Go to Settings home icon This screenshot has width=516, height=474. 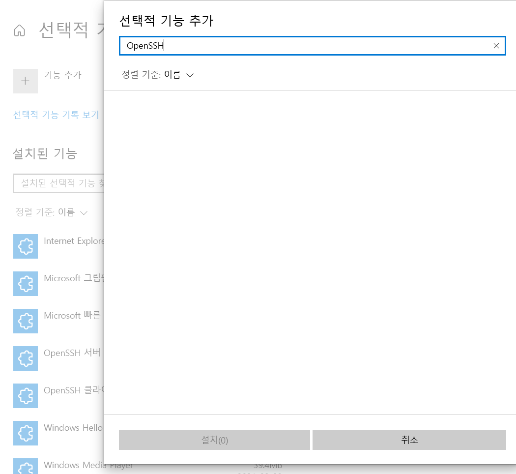(20, 30)
